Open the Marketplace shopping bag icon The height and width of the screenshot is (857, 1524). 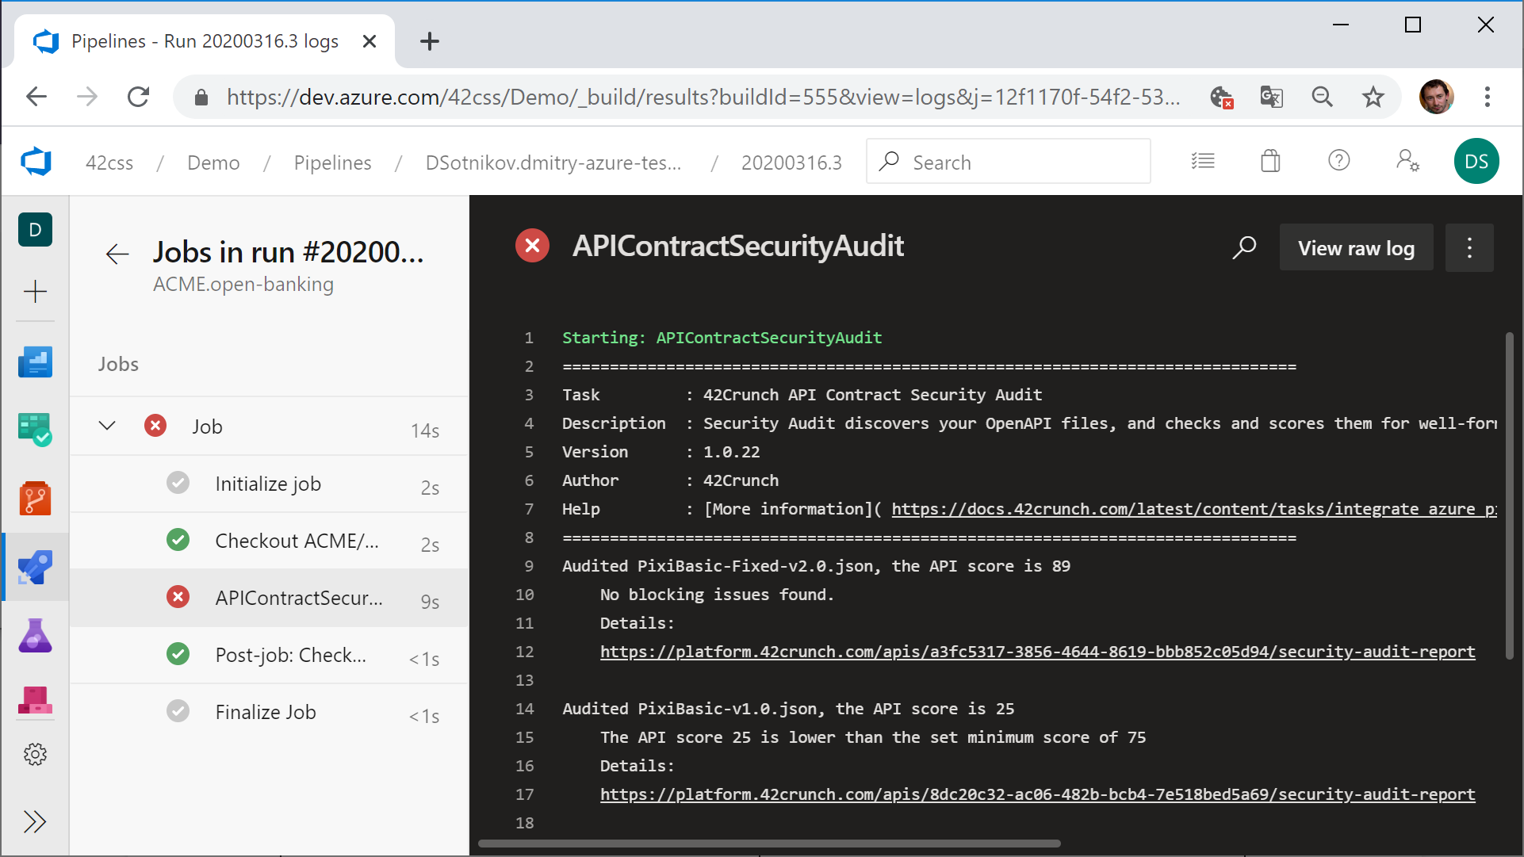pyautogui.click(x=1270, y=161)
